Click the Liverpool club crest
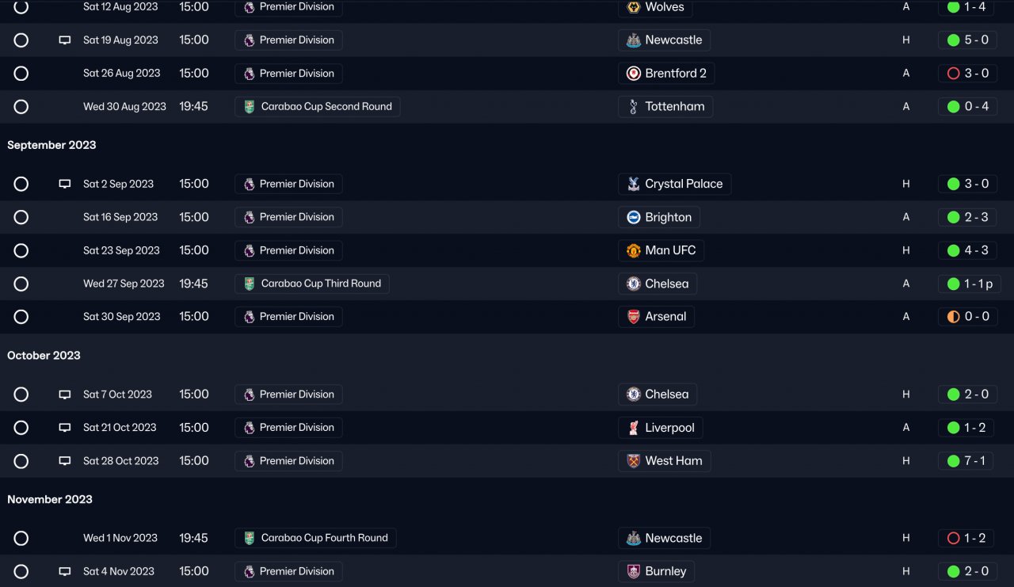This screenshot has width=1014, height=587. [x=633, y=428]
